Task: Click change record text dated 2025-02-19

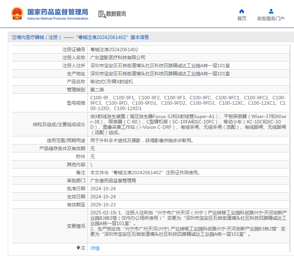Action: pos(189,224)
